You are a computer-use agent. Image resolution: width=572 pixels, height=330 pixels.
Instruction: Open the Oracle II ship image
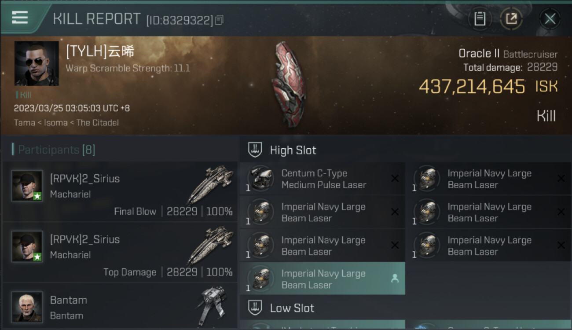pos(289,84)
